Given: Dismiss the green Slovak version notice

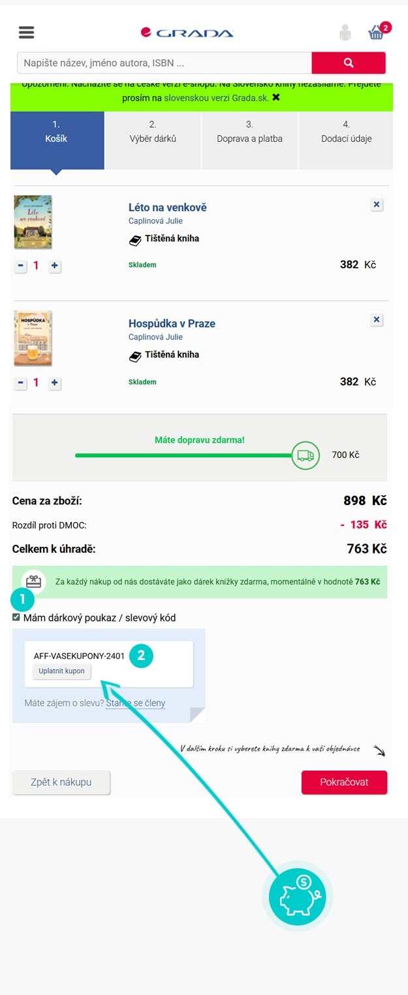Looking at the screenshot, I should [276, 97].
